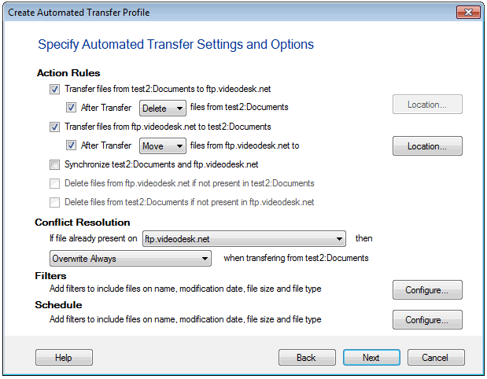The image size is (487, 379).
Task: Click the 'Delete files from test2:Documents' checkbox
Action: [54, 202]
